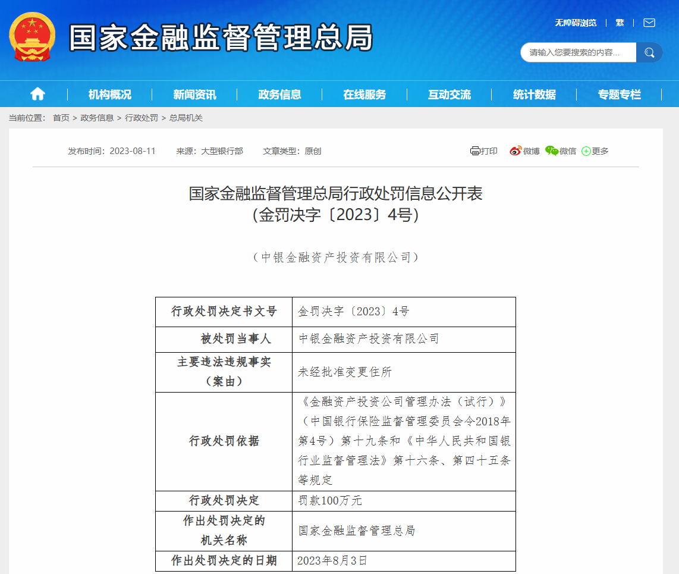Click the publish date 2023-08-11
This screenshot has width=679, height=574.
click(133, 150)
